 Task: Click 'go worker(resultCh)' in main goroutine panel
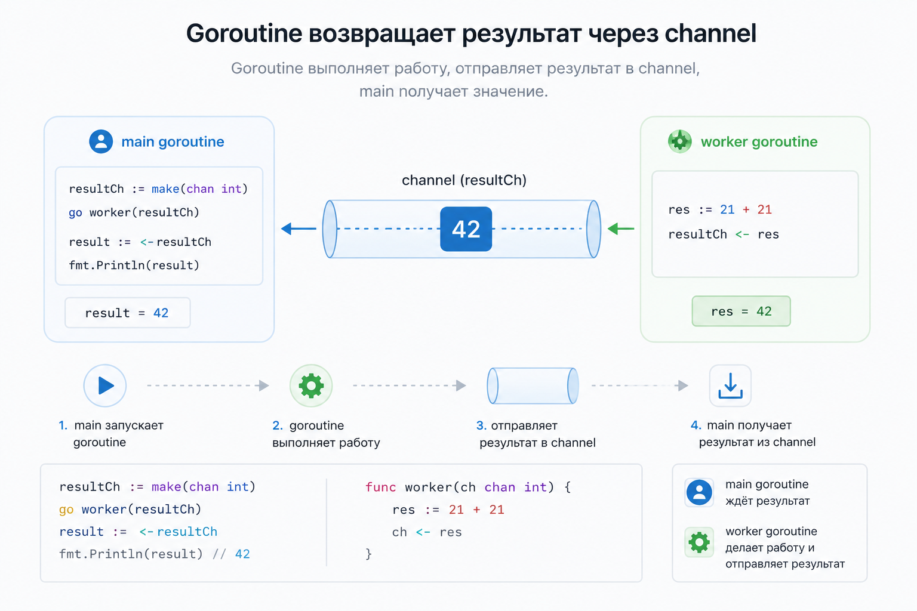(x=134, y=212)
